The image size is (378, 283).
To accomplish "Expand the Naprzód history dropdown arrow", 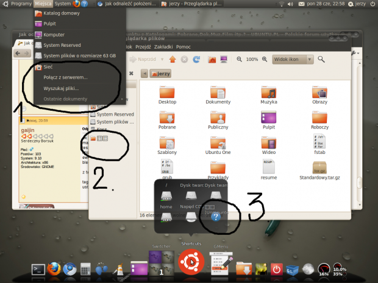I will point(162,59).
